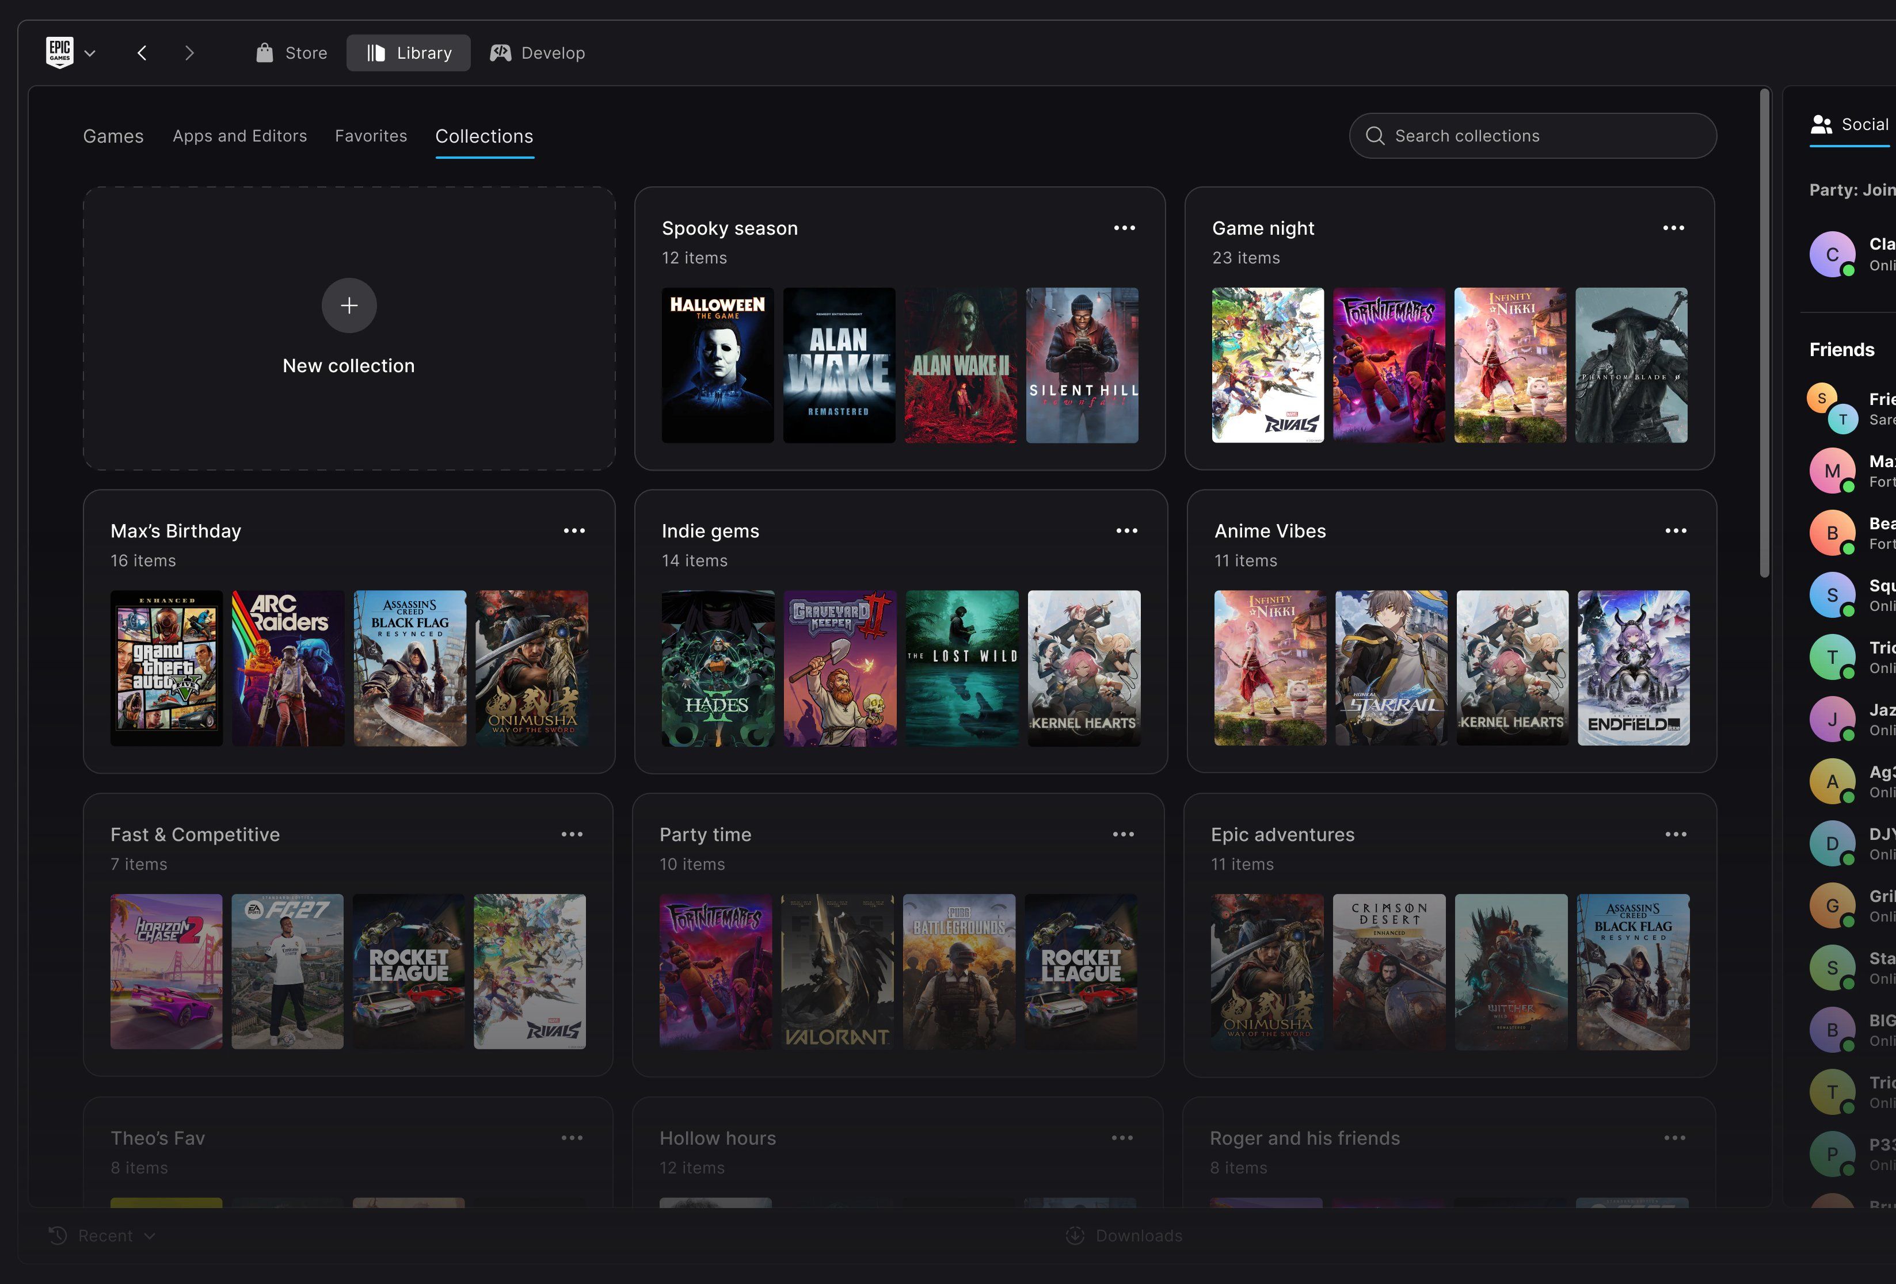Select the Valorant cover in Party time
The width and height of the screenshot is (1896, 1284).
point(837,972)
